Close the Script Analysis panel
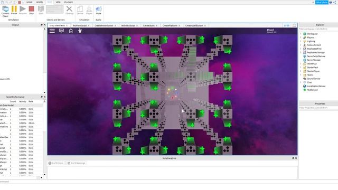The height and width of the screenshot is (190, 338). click(x=296, y=158)
